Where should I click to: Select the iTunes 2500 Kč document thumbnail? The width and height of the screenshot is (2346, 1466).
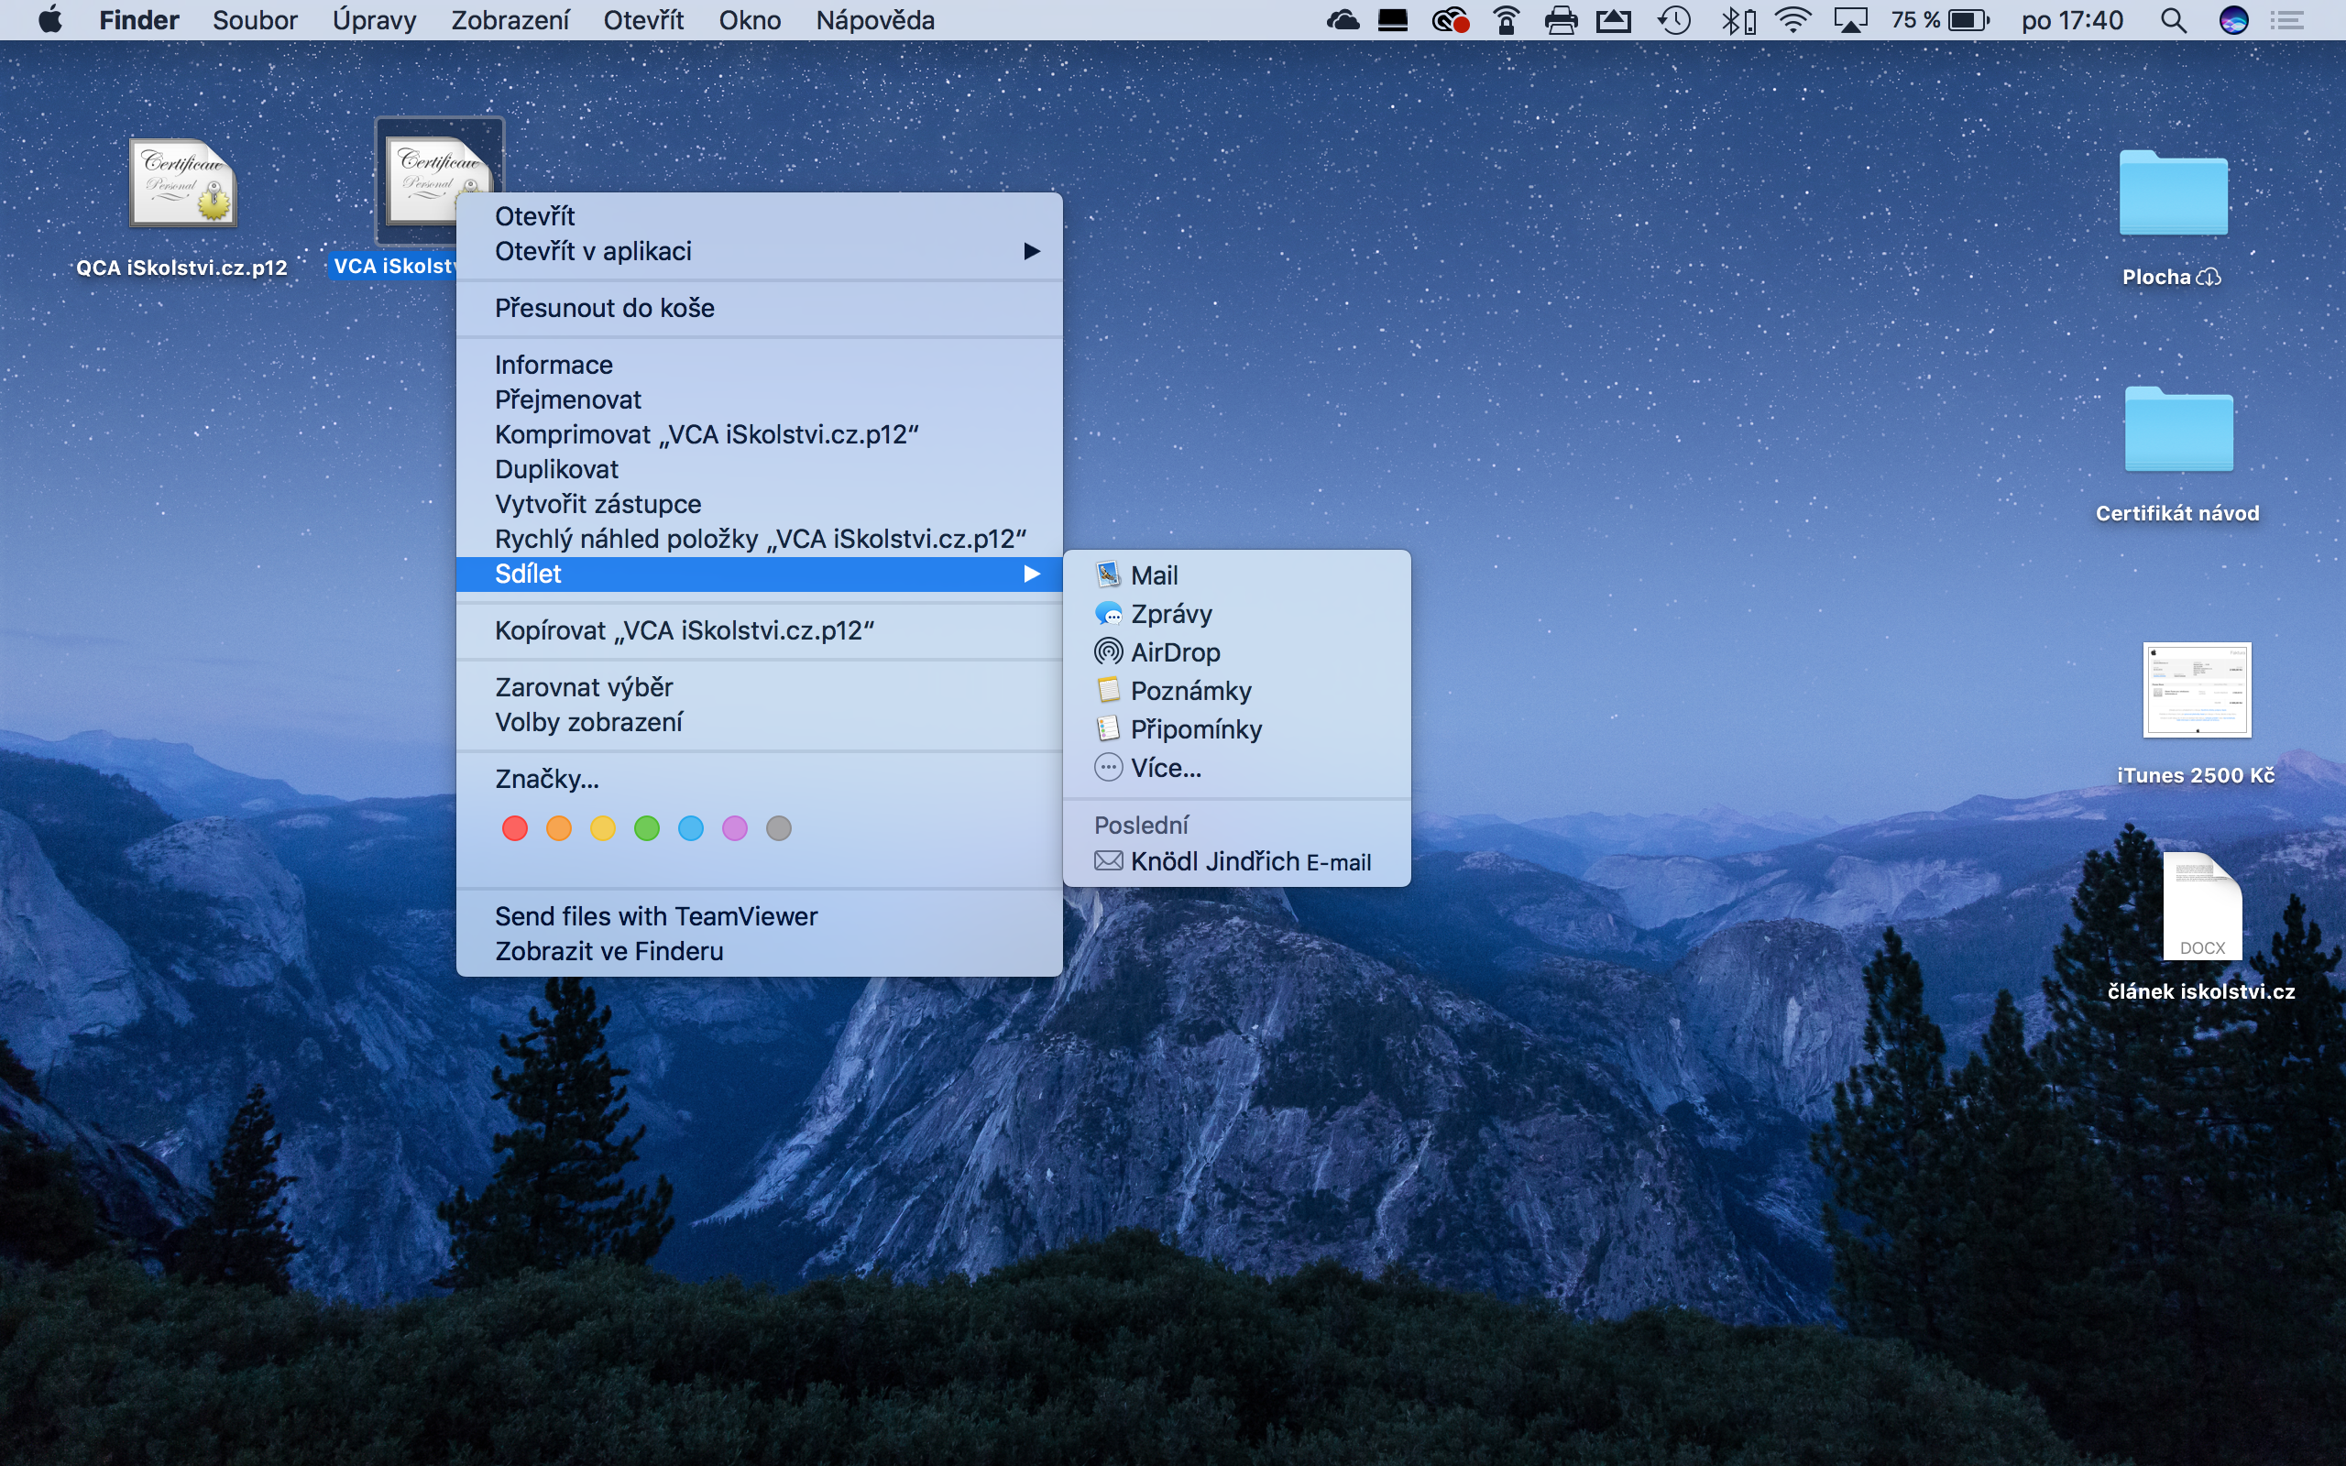[x=2196, y=689]
